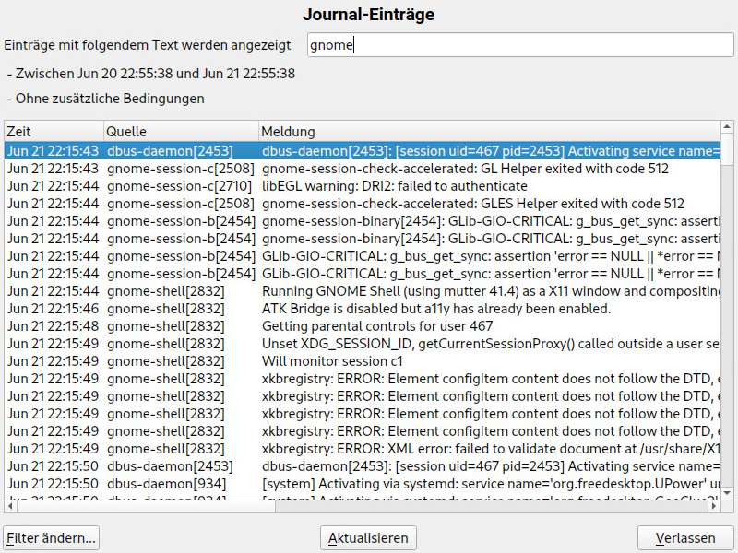Click the time cell "Jun 21 22:15:46"
The width and height of the screenshot is (738, 553).
[53, 309]
